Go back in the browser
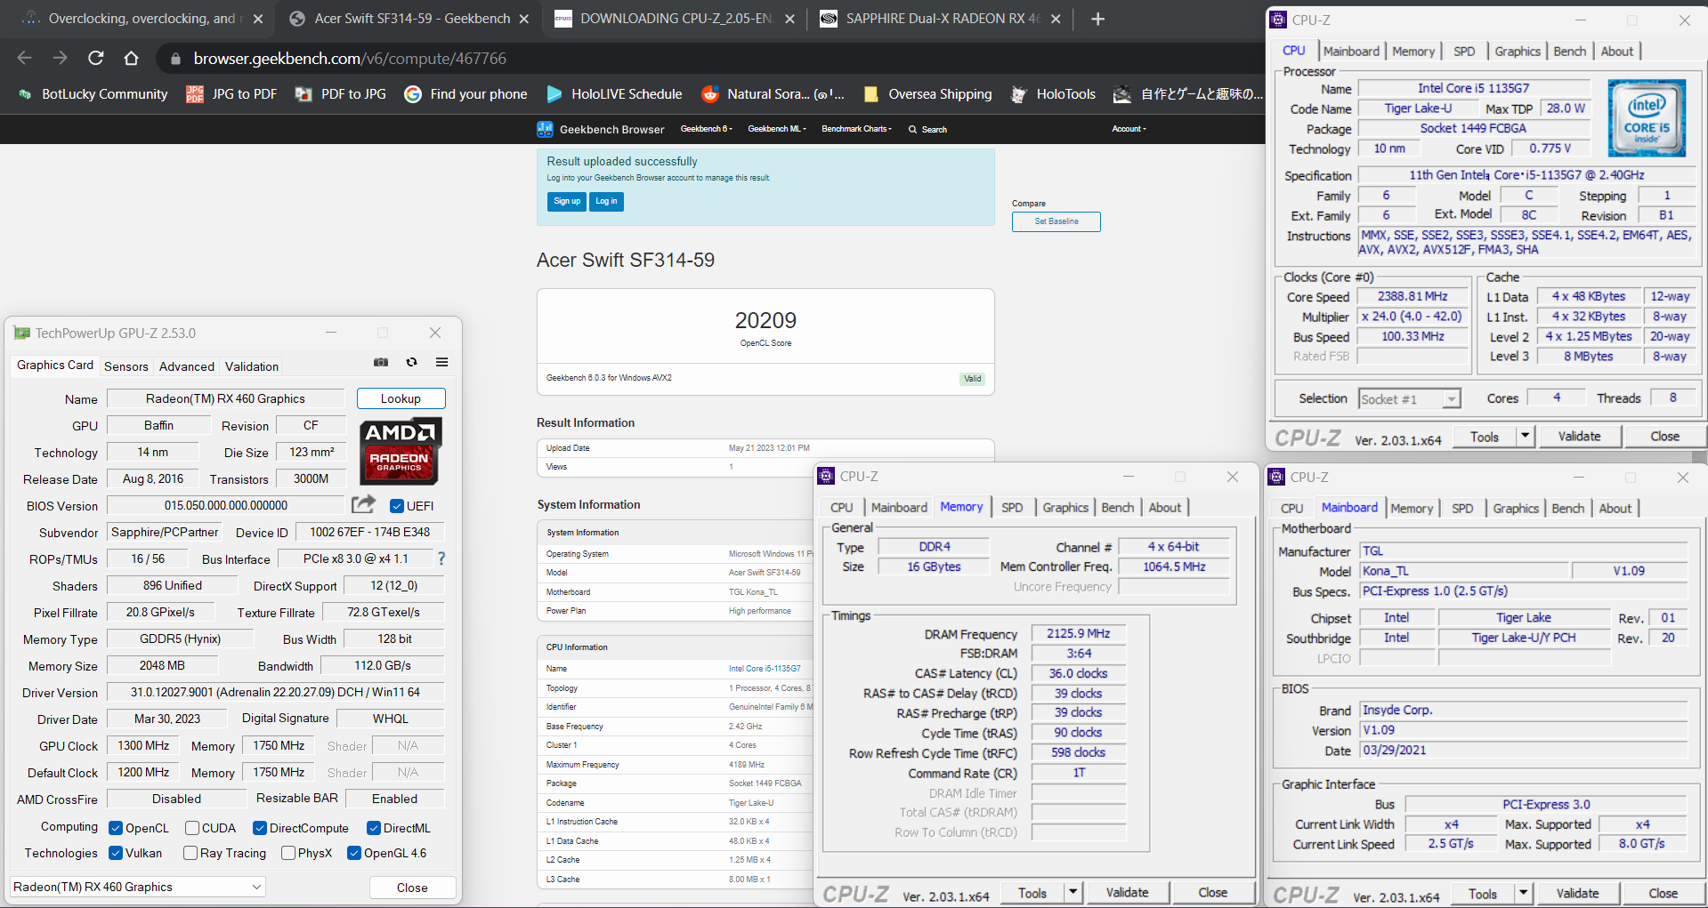 point(24,58)
